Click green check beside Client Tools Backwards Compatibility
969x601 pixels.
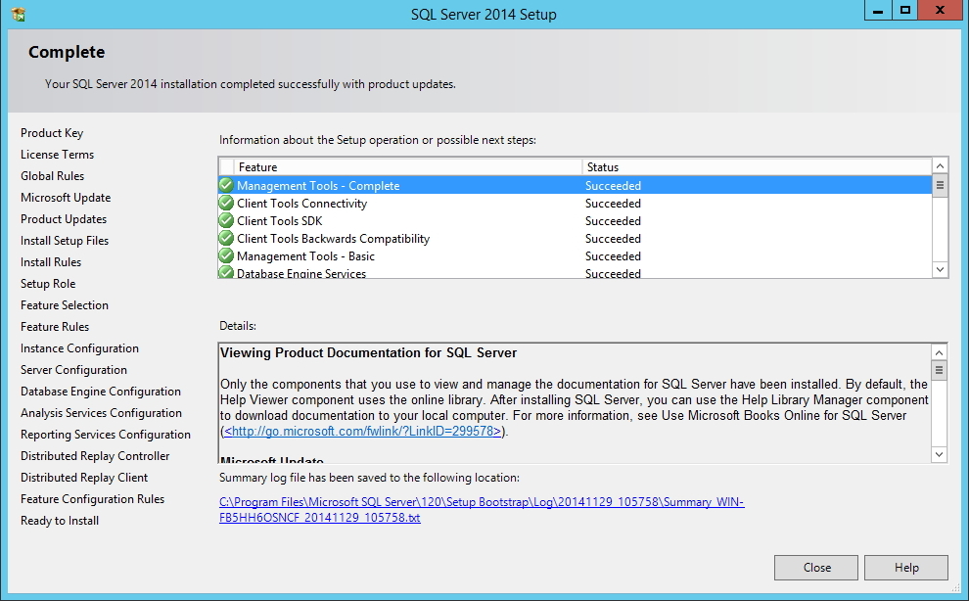pyautogui.click(x=226, y=238)
